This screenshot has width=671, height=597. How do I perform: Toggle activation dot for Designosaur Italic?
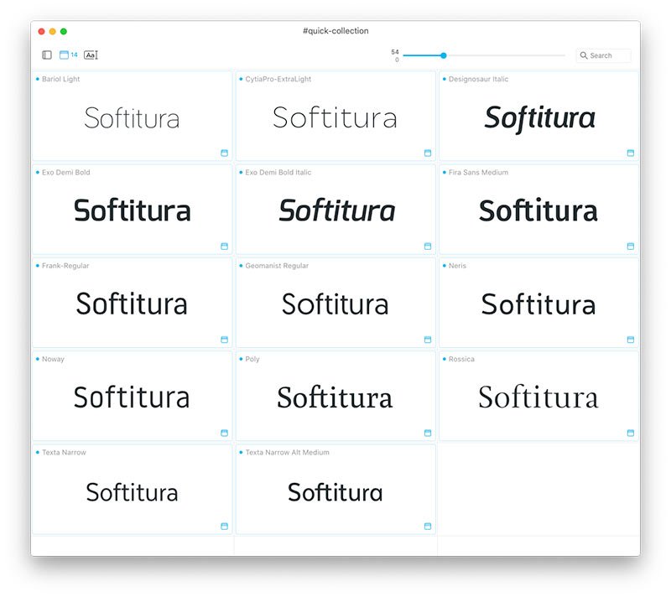point(445,79)
